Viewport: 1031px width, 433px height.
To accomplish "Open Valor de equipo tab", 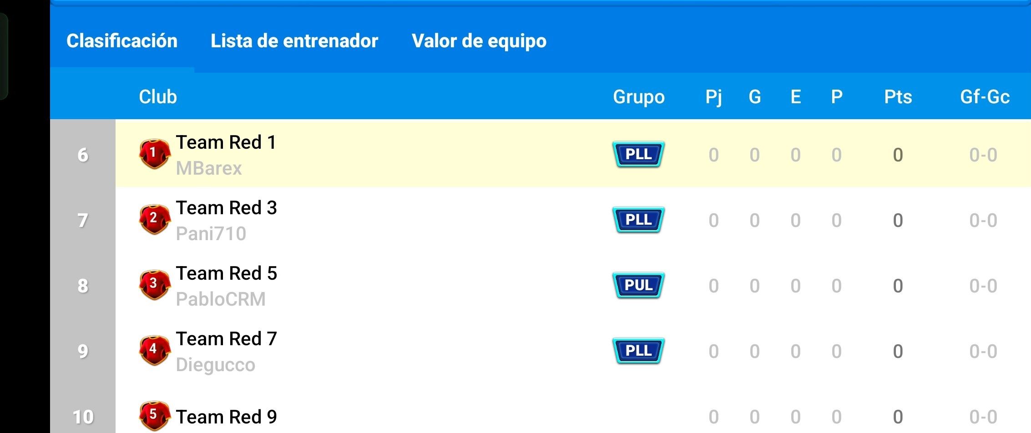I will pos(479,41).
